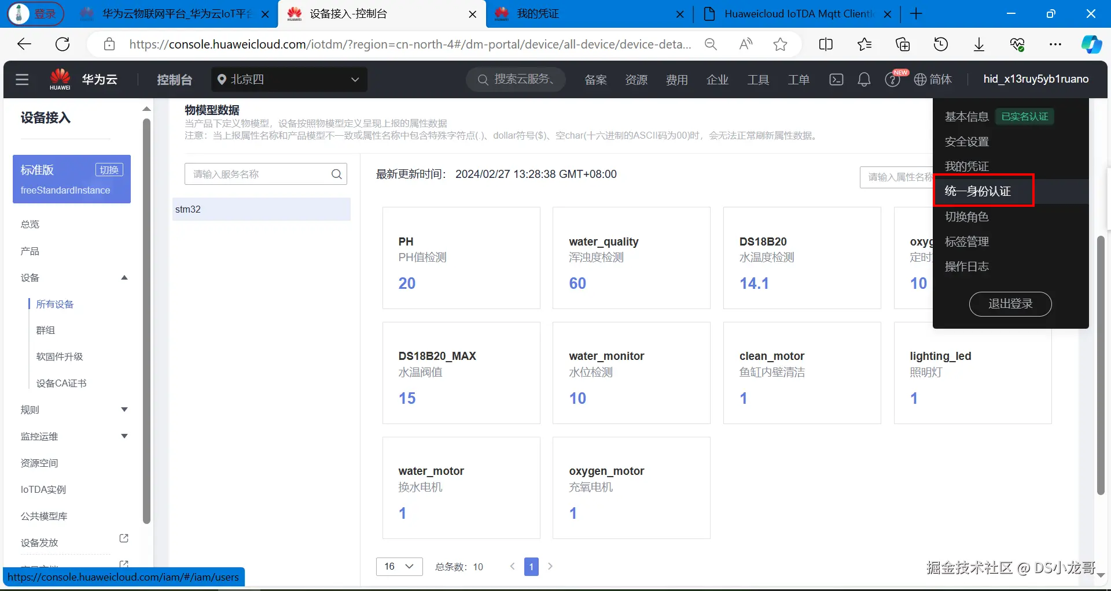Click the 搜索云服务 search field

(x=517, y=79)
